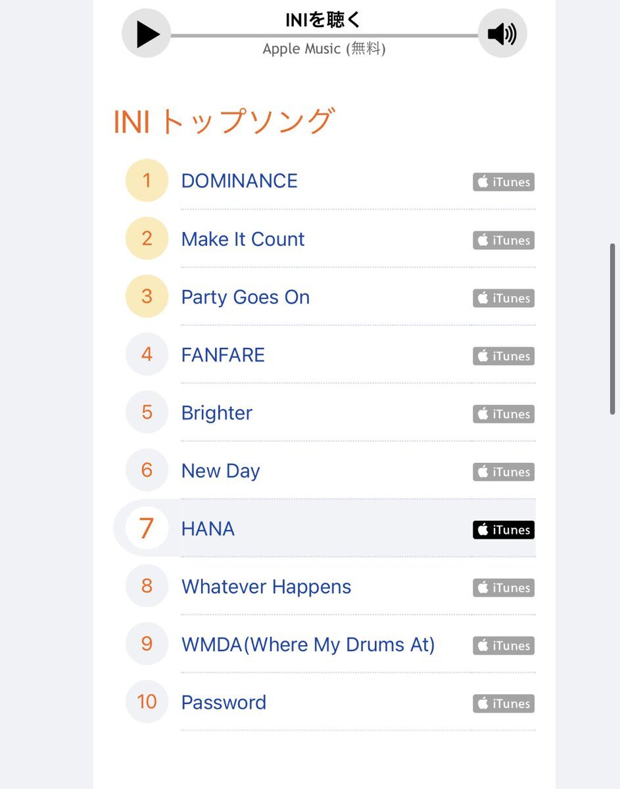
Task: Click the rank 10 number circle
Action: point(147,702)
